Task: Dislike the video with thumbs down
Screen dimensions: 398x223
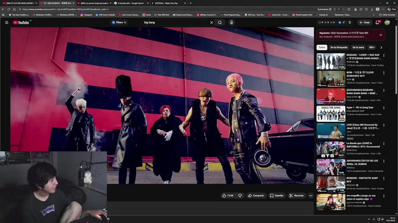Action: click(x=240, y=195)
